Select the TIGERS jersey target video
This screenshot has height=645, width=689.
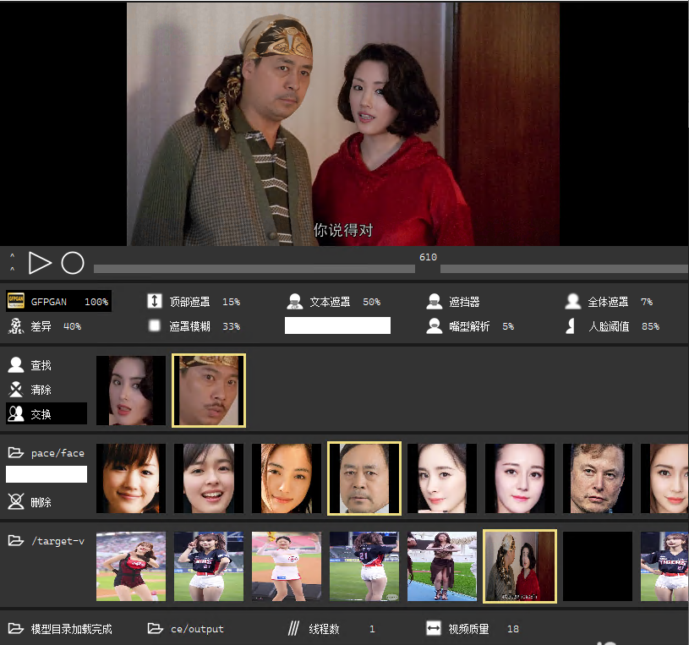(x=664, y=566)
